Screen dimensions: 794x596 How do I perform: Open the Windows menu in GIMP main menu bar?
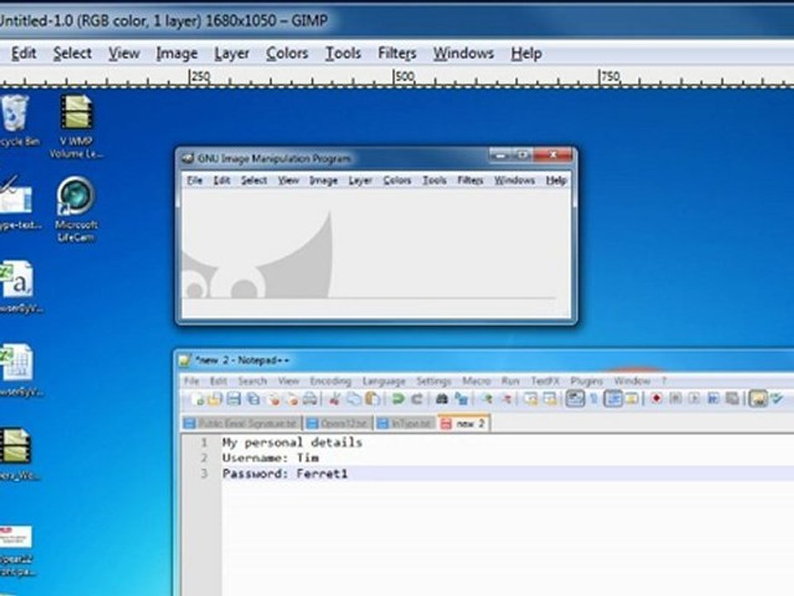(463, 53)
